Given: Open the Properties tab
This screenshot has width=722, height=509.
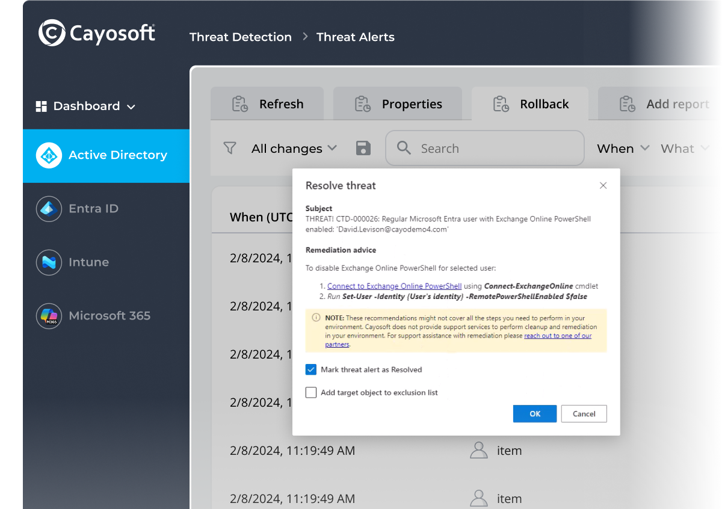Looking at the screenshot, I should pos(398,104).
